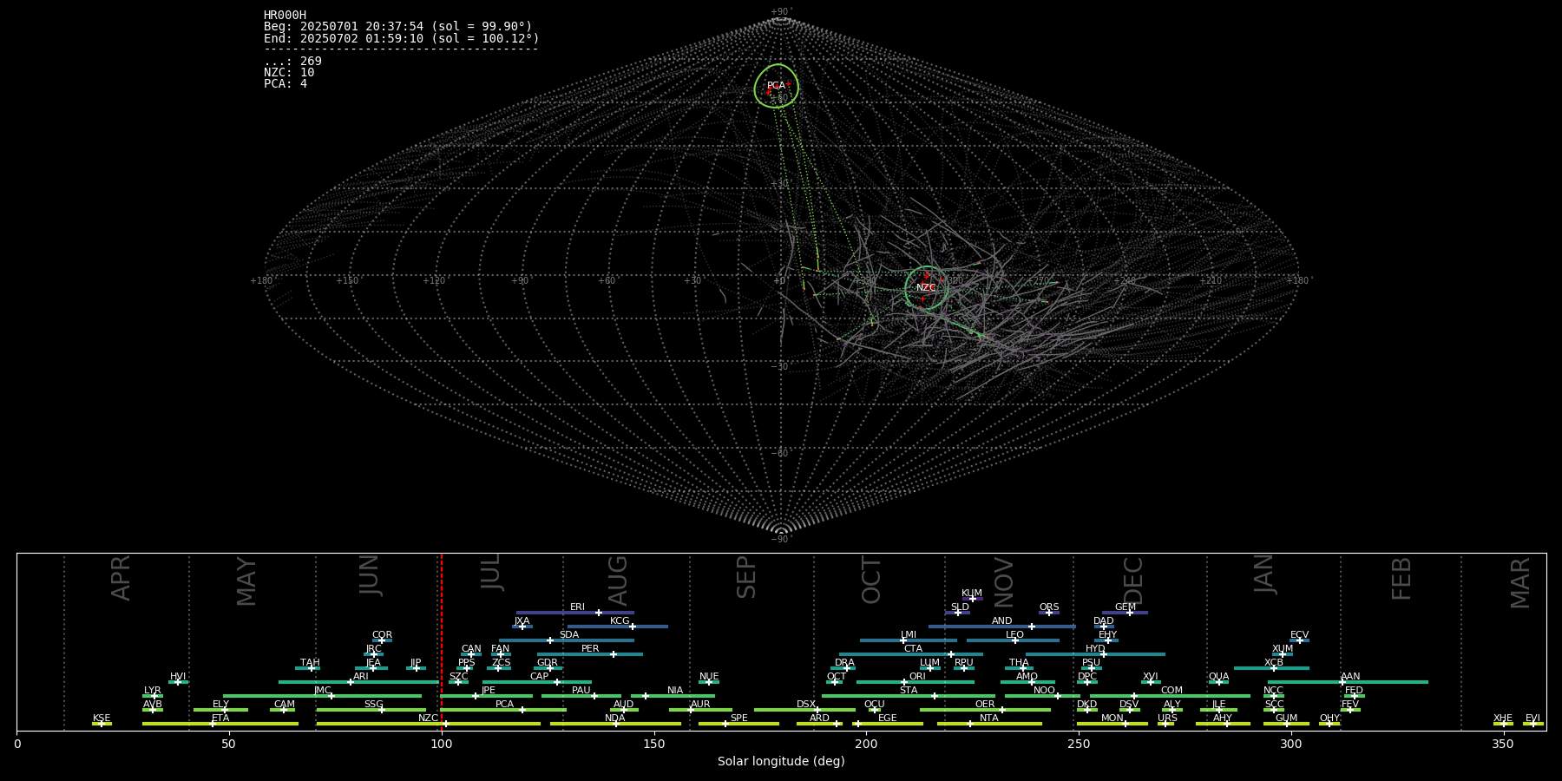Click the SSG shower label in timeline
This screenshot has height=781, width=1562.
tap(373, 705)
